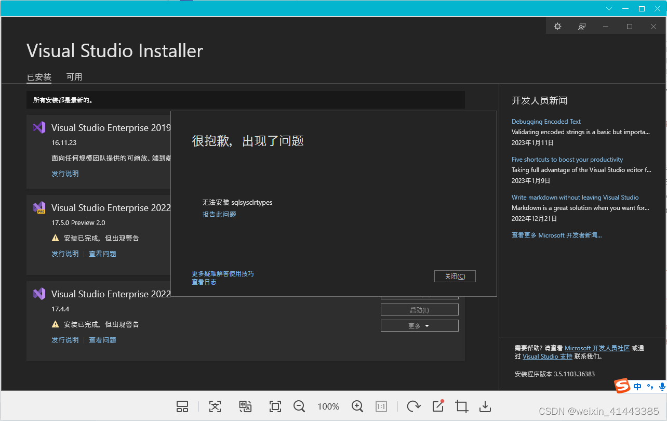Viewport: 667px width, 421px height.
Task: Open the Debugging Encoded Text news article
Action: 546,121
